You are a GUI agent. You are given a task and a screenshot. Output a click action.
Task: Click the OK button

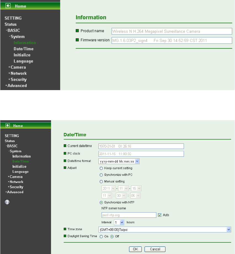coord(135,249)
